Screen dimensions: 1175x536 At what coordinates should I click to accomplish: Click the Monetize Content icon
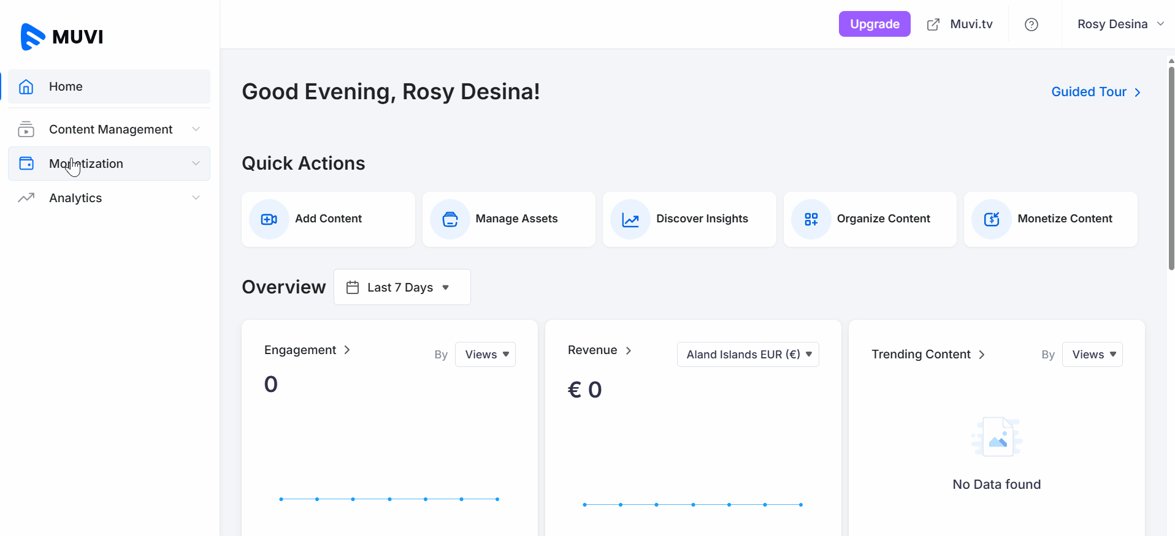click(x=991, y=219)
